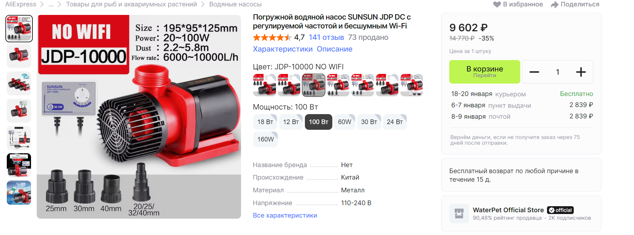Viewport: 634px width, 235px height.
Task: Open the WaterPet store logo icon
Action: coord(459,213)
